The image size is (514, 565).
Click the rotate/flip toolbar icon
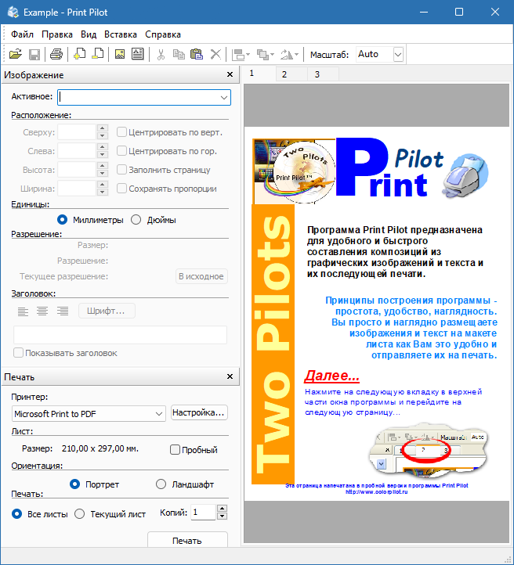pos(287,55)
